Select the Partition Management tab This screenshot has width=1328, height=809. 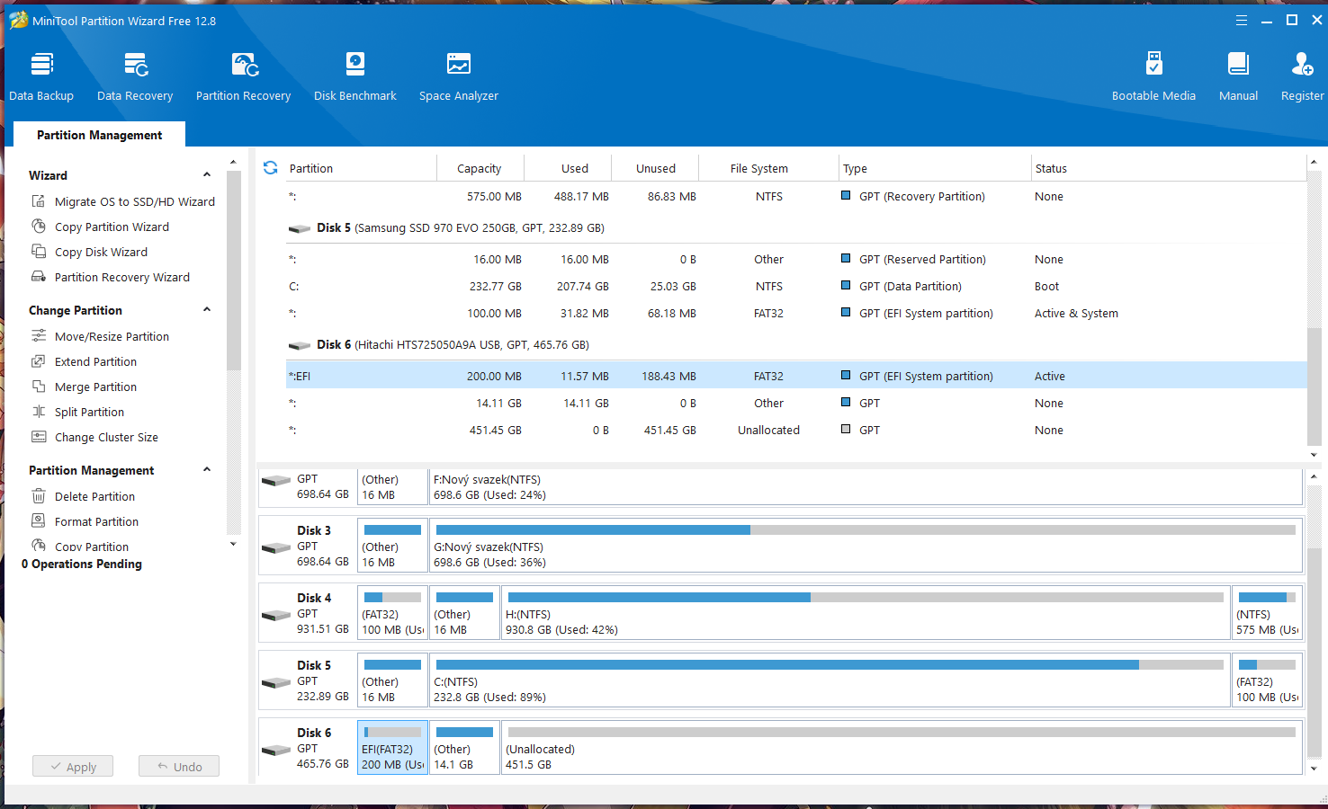[x=99, y=135]
